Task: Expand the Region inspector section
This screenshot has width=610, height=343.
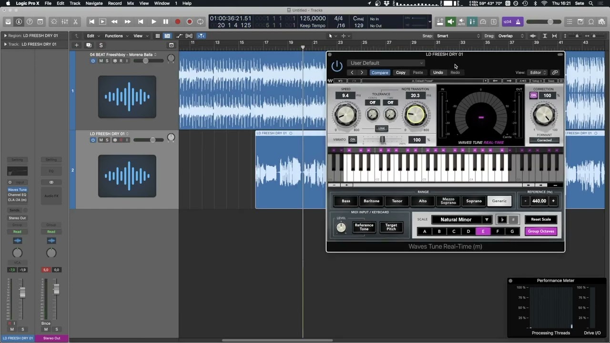Action: 5,36
